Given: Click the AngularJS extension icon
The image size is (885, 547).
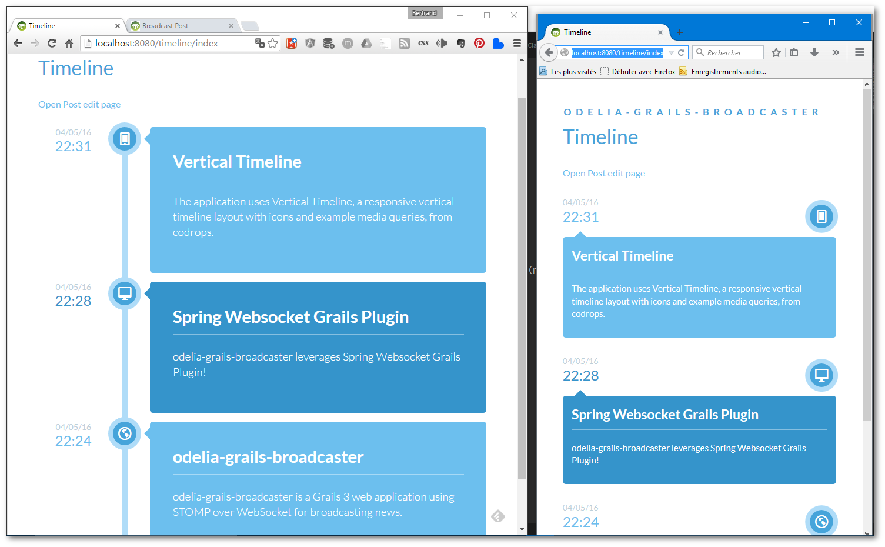Looking at the screenshot, I should click(x=310, y=43).
